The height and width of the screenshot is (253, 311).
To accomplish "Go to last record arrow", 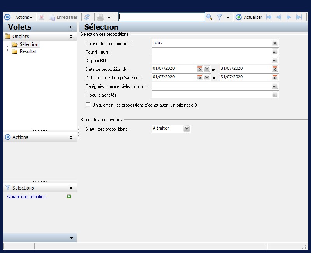I will (x=299, y=17).
